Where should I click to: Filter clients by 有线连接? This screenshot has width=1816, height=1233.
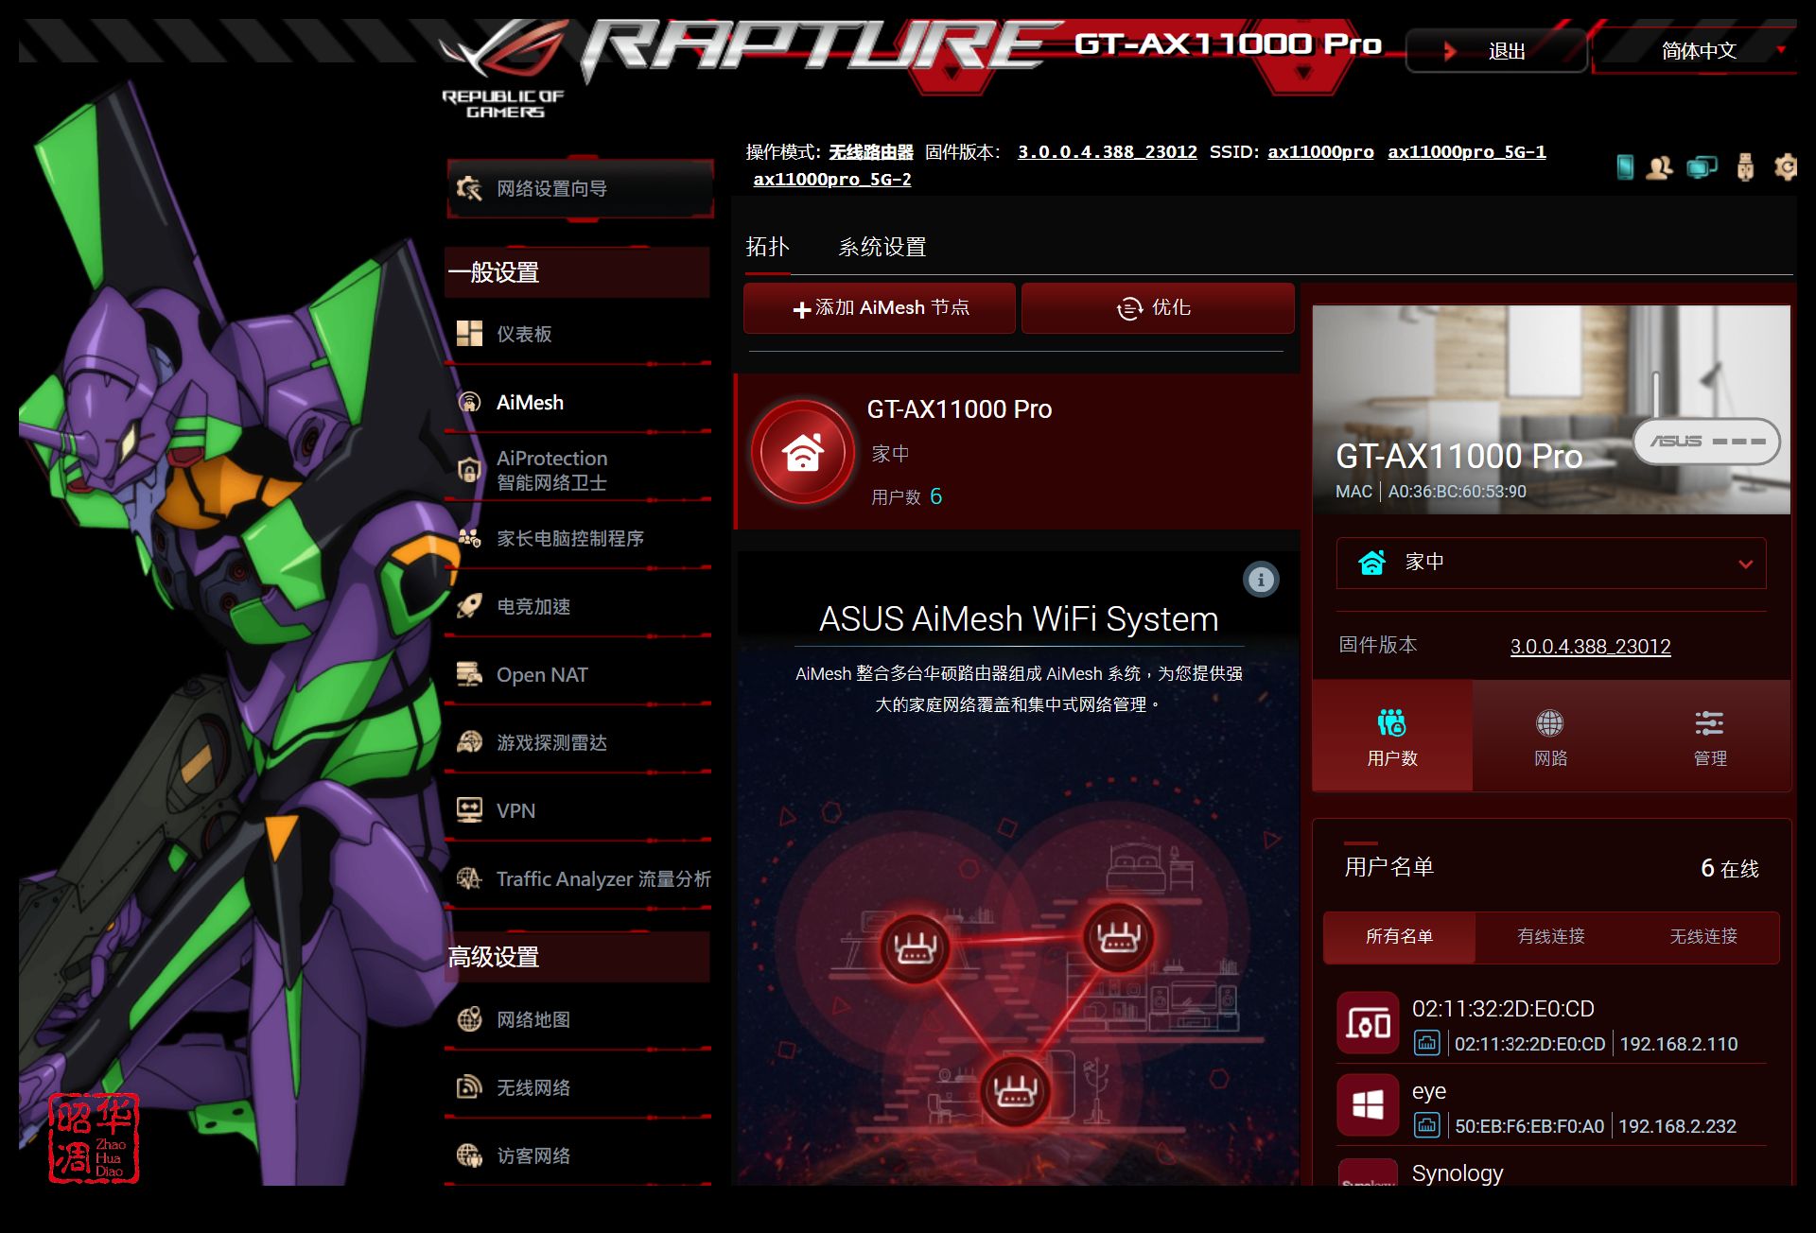click(x=1551, y=936)
